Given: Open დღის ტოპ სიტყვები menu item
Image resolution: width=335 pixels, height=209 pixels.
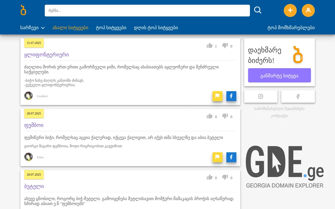Looking at the screenshot, I should pos(156,28).
